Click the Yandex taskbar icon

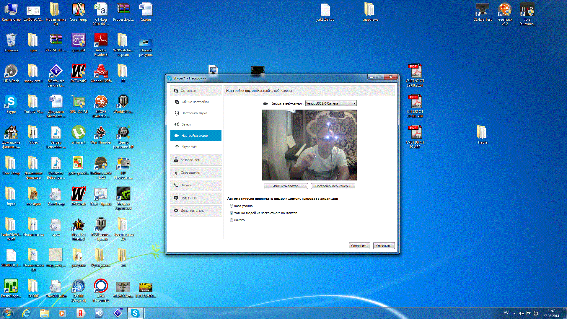tap(80, 313)
